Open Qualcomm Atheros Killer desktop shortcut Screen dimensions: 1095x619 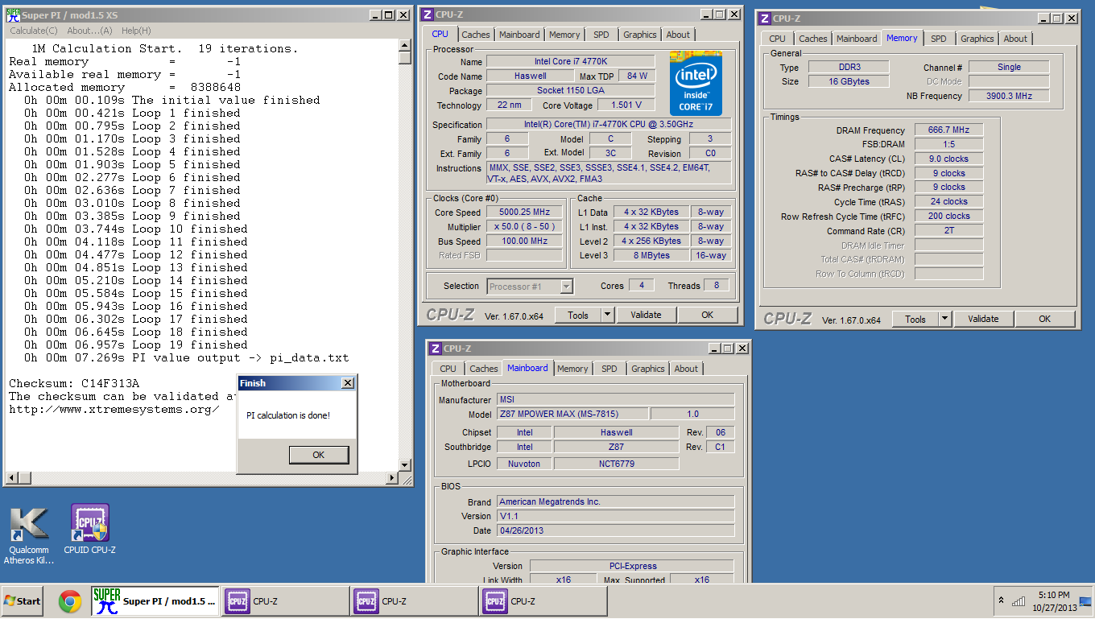(x=29, y=535)
